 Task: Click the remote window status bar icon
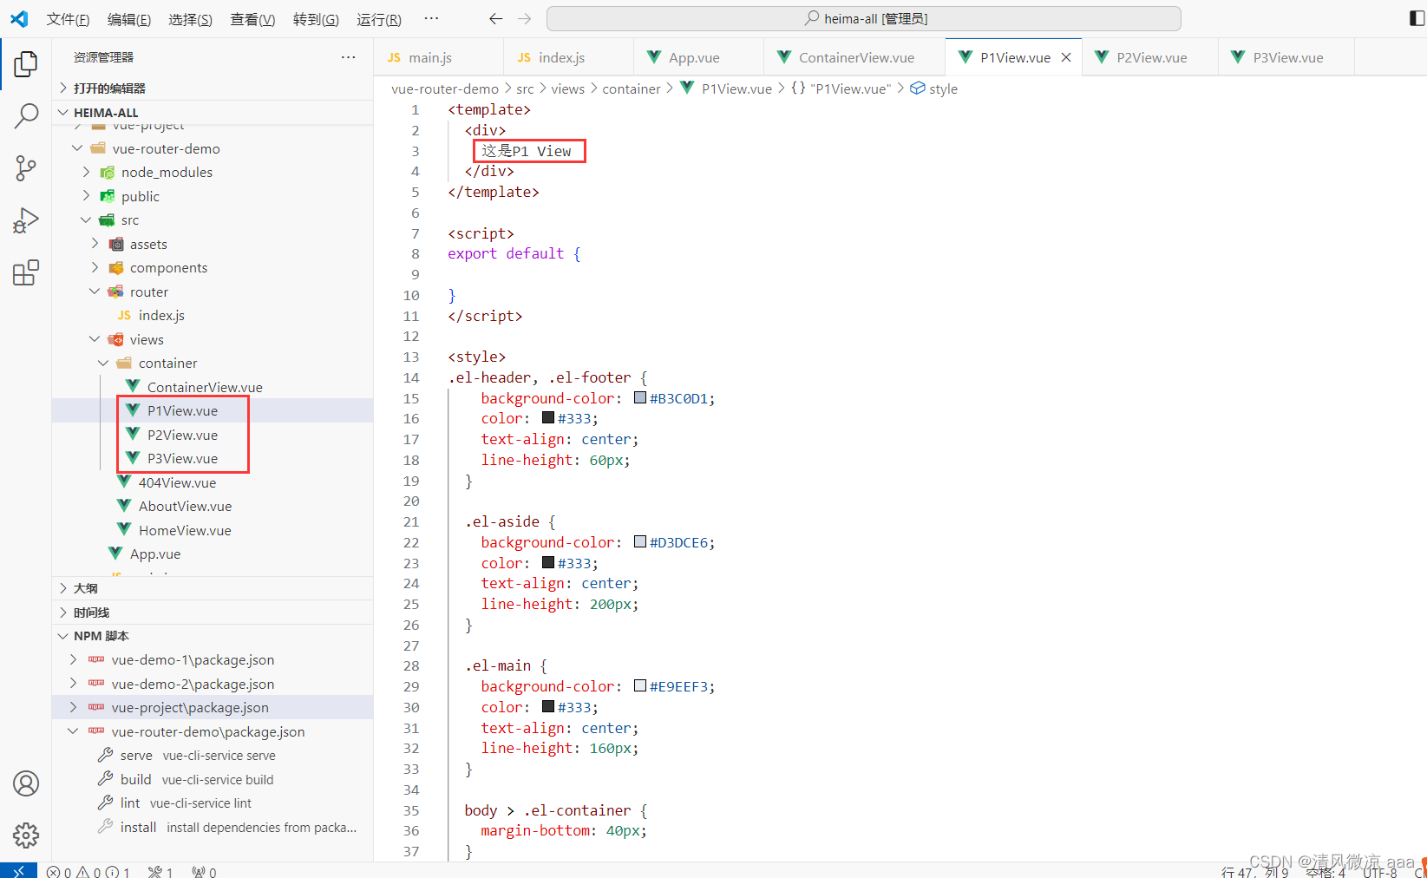18,870
